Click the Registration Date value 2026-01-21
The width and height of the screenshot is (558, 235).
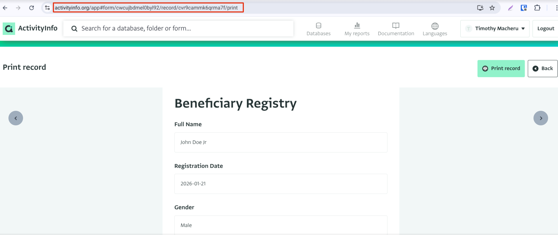(x=281, y=184)
